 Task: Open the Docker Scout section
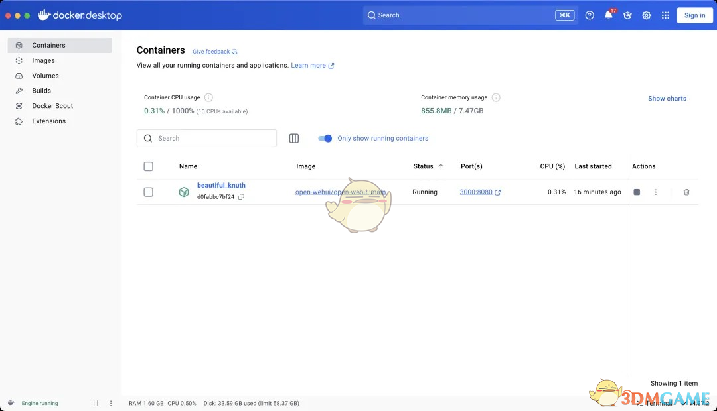tap(52, 105)
